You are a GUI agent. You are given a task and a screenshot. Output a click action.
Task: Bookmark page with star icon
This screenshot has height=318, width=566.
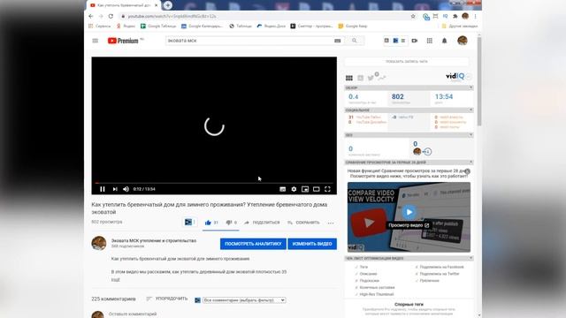coord(413,16)
